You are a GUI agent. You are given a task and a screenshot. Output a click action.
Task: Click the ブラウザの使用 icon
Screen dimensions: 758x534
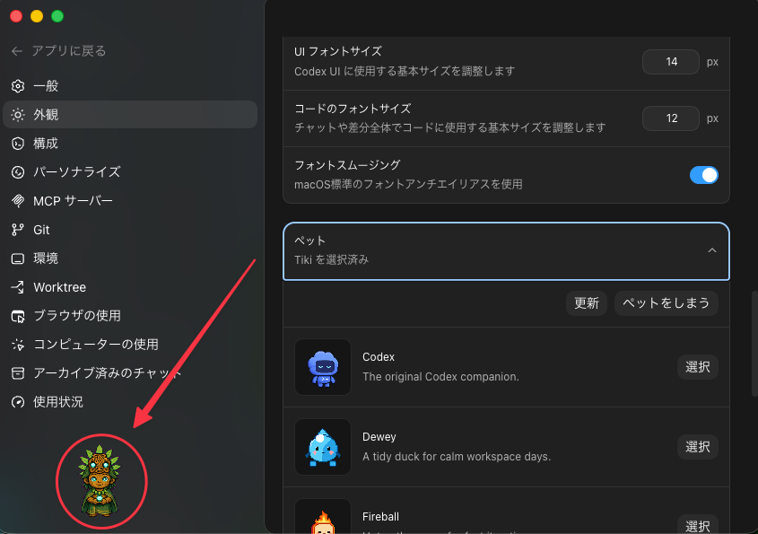click(x=18, y=316)
